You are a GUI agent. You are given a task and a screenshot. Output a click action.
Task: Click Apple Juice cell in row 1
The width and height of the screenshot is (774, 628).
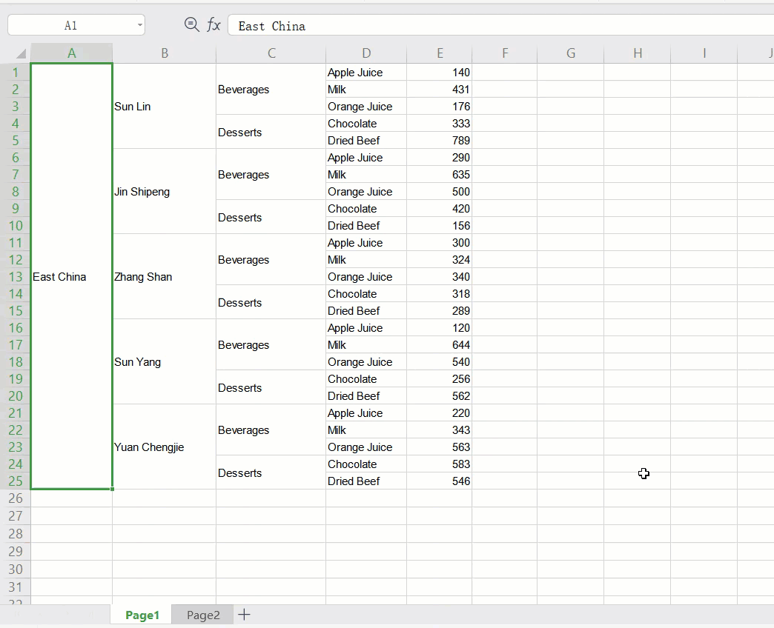(366, 73)
